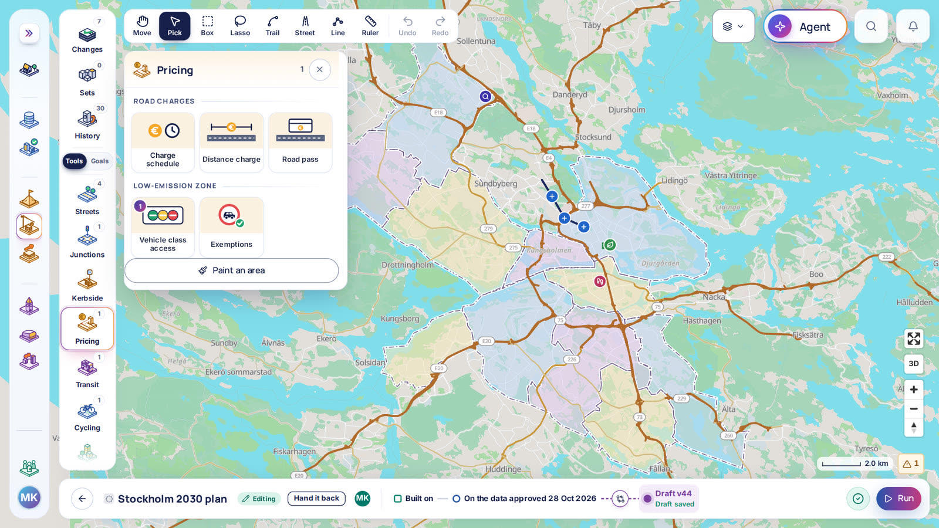Open the construction crane sidebar icon

pos(29,226)
